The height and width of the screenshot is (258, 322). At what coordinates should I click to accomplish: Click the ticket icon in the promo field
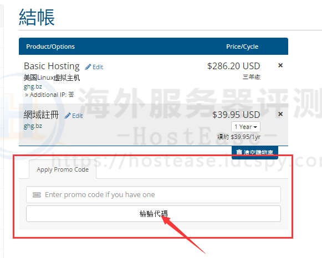click(x=37, y=195)
